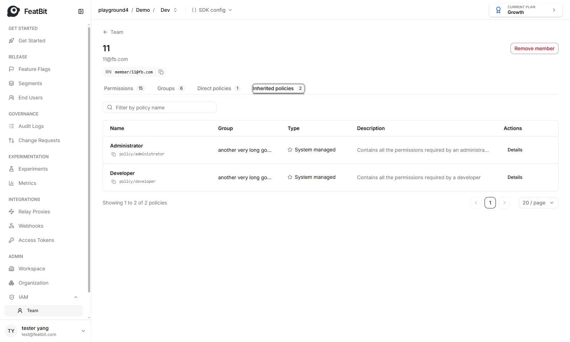
Task: Collapse the sidebar with the panel icon
Action: pos(81,11)
